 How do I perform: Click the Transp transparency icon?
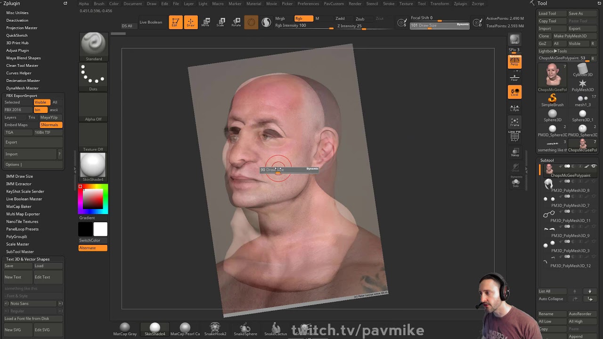click(515, 153)
